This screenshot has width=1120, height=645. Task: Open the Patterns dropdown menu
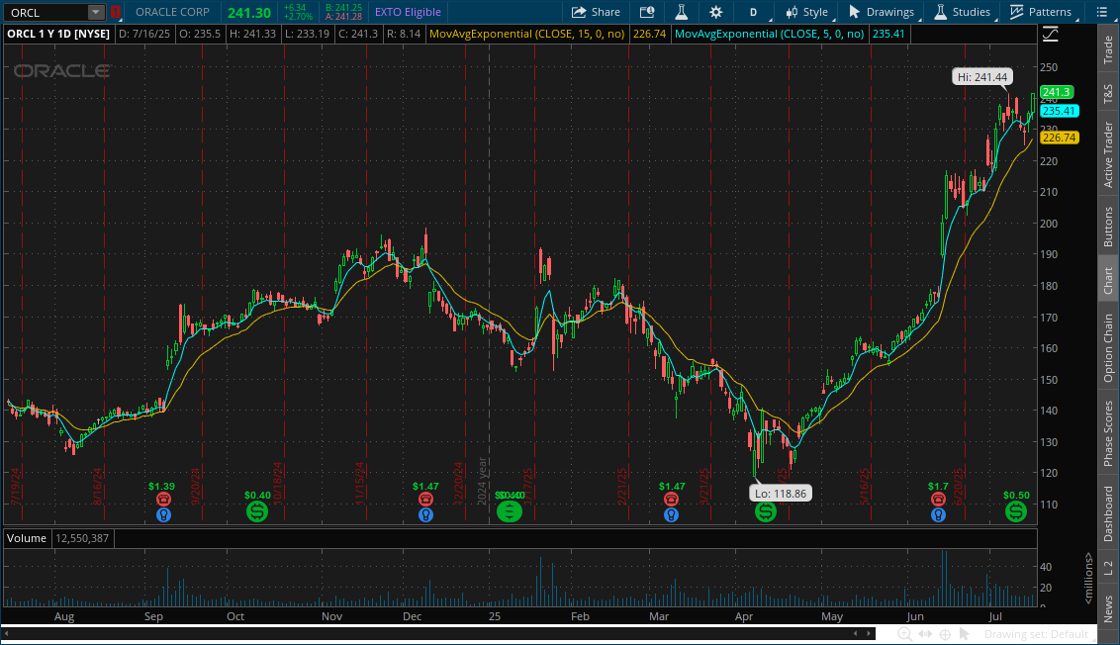pyautogui.click(x=1042, y=12)
